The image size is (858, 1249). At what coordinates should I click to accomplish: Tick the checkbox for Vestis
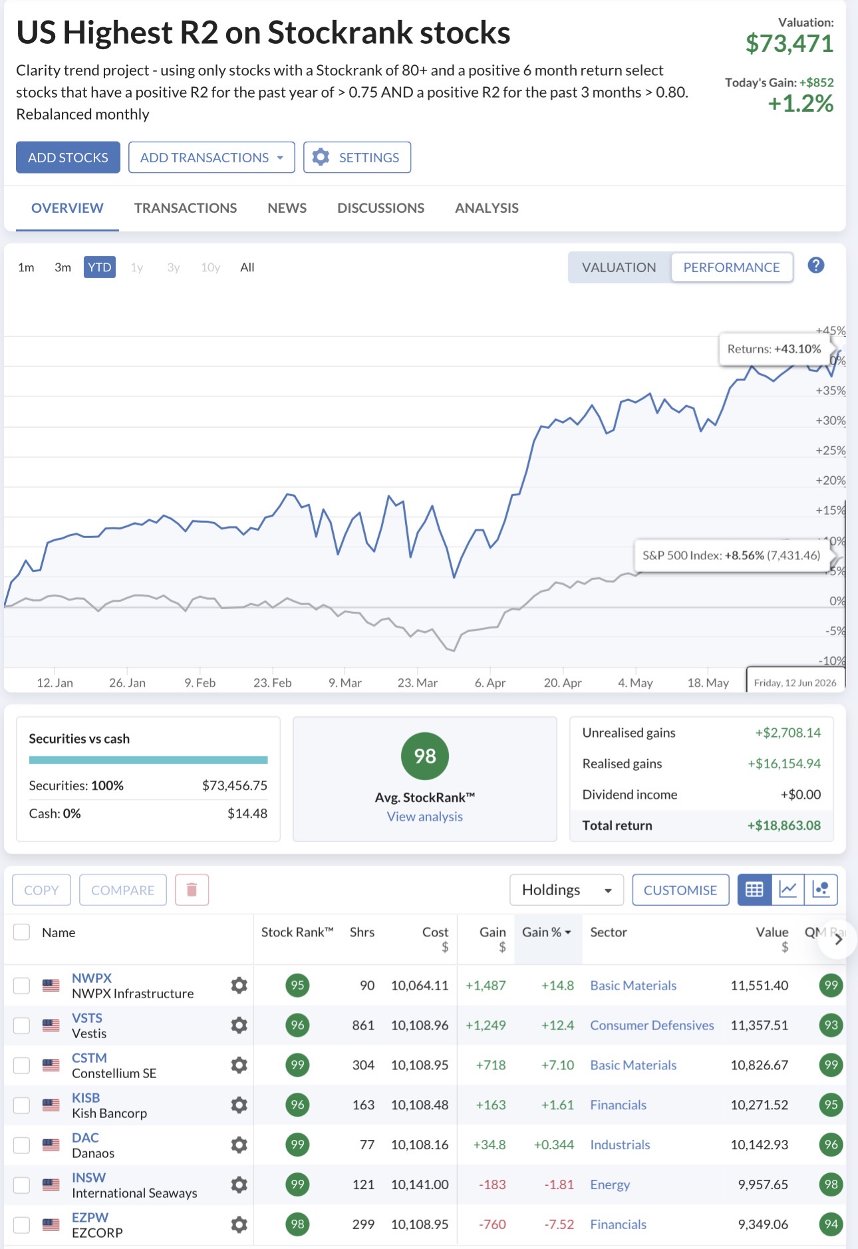pyautogui.click(x=22, y=1025)
